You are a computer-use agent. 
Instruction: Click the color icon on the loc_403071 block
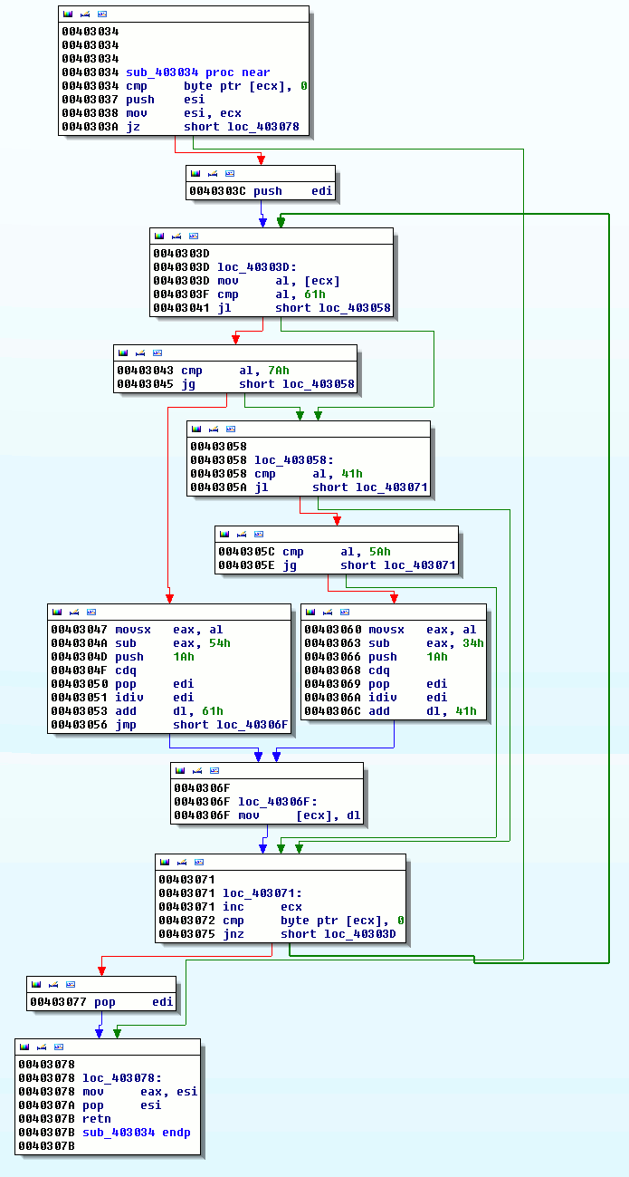tap(165, 862)
